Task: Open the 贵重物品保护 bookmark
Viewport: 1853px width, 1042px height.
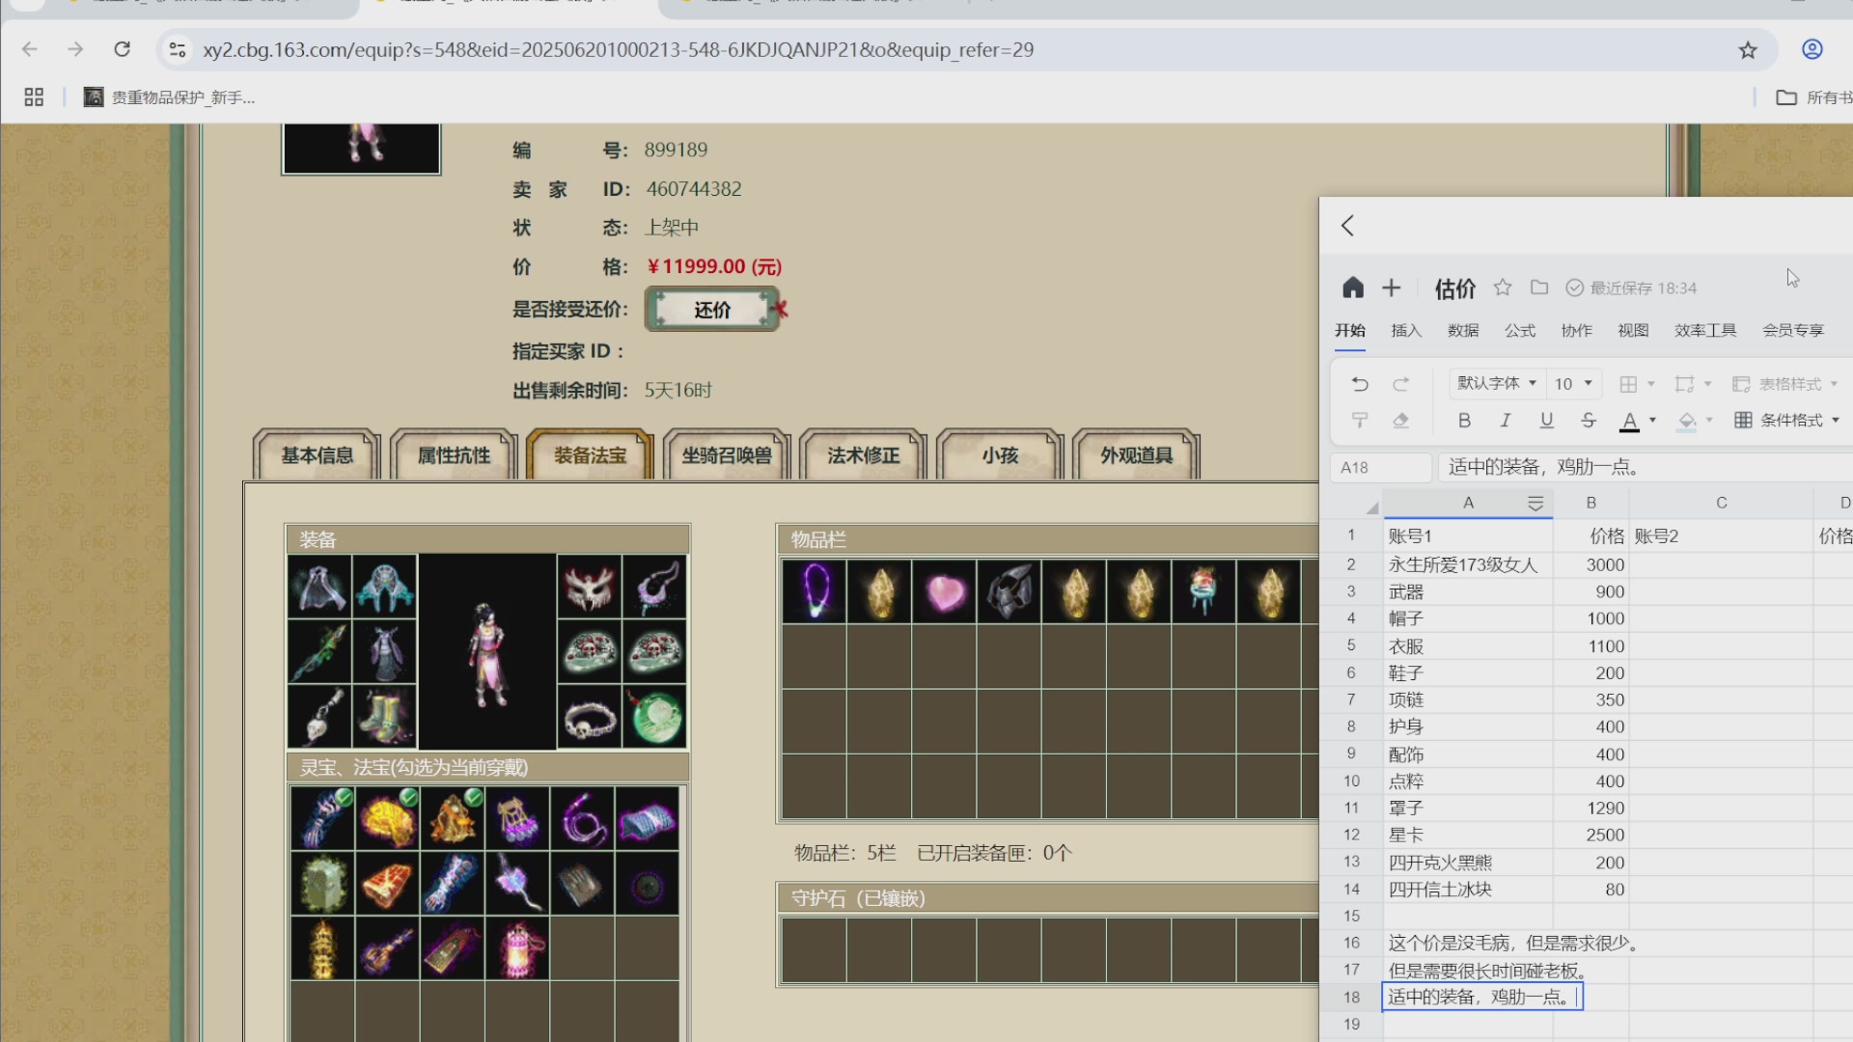Action: click(170, 97)
